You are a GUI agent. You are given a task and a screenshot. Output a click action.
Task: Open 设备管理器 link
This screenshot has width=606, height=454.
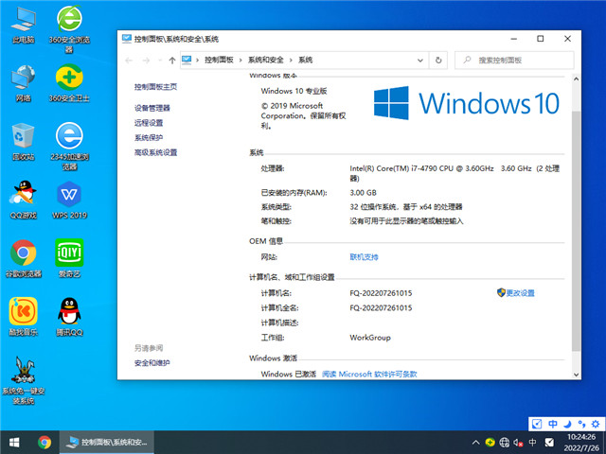pyautogui.click(x=151, y=108)
